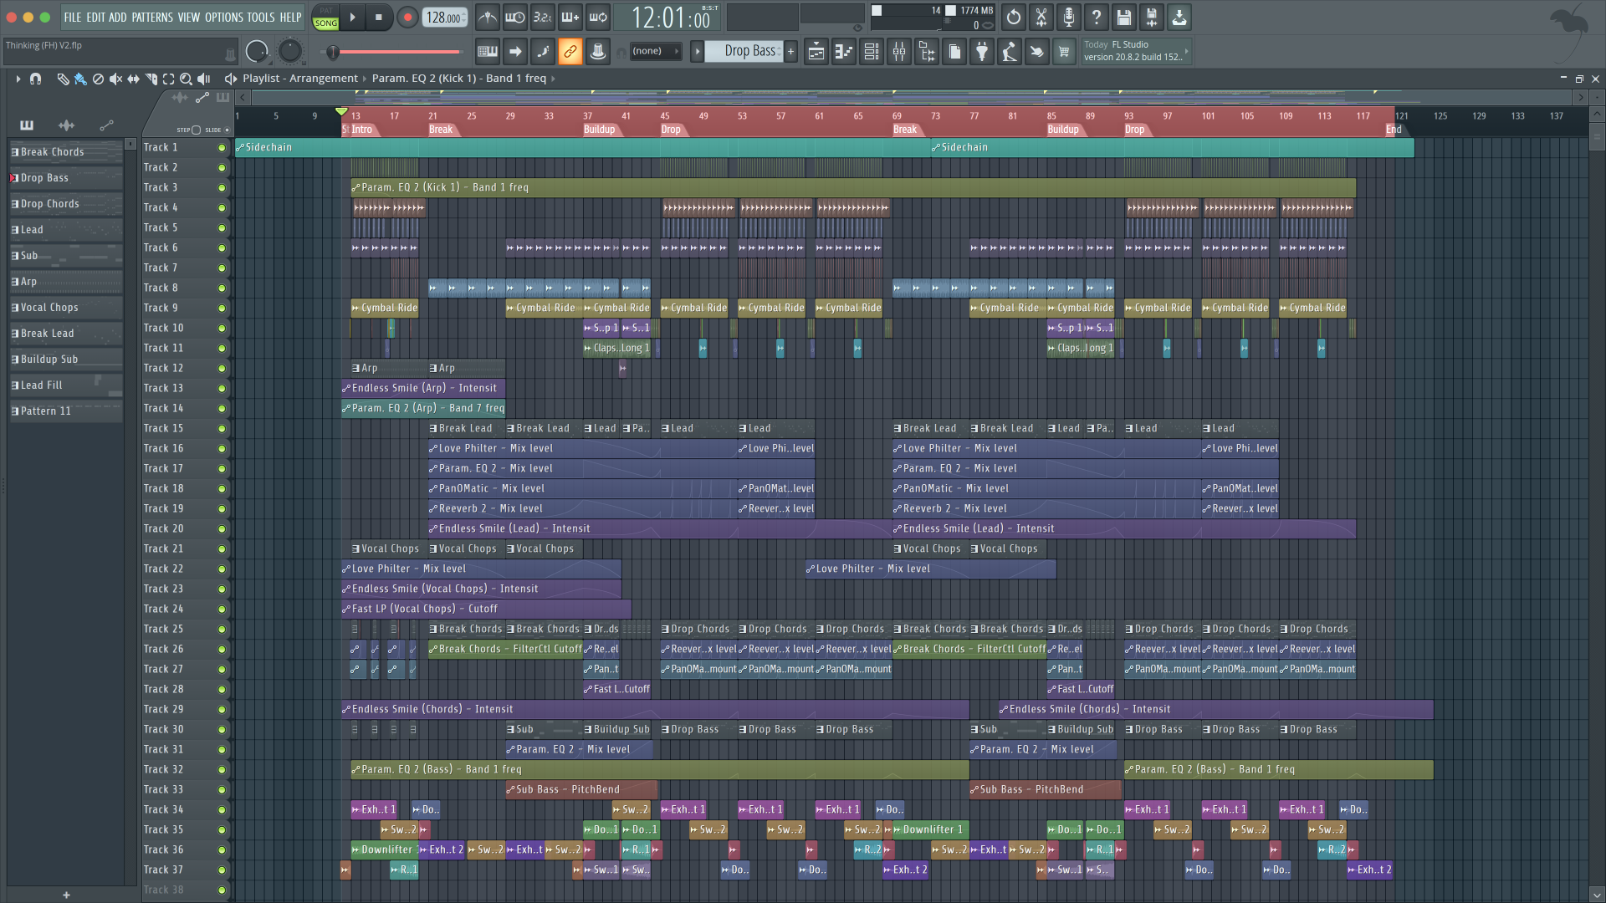The height and width of the screenshot is (903, 1606).
Task: Open the PATTERNS menu
Action: (x=152, y=17)
